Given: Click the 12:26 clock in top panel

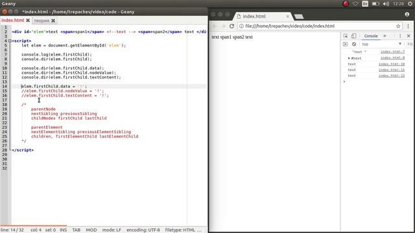Looking at the screenshot, I should [398, 4].
